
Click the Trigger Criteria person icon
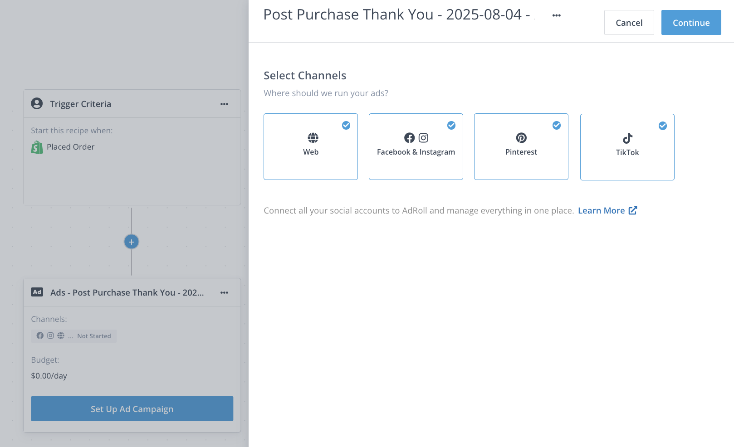[37, 104]
